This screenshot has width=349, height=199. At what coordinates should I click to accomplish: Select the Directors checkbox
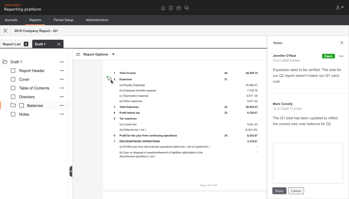[13, 97]
